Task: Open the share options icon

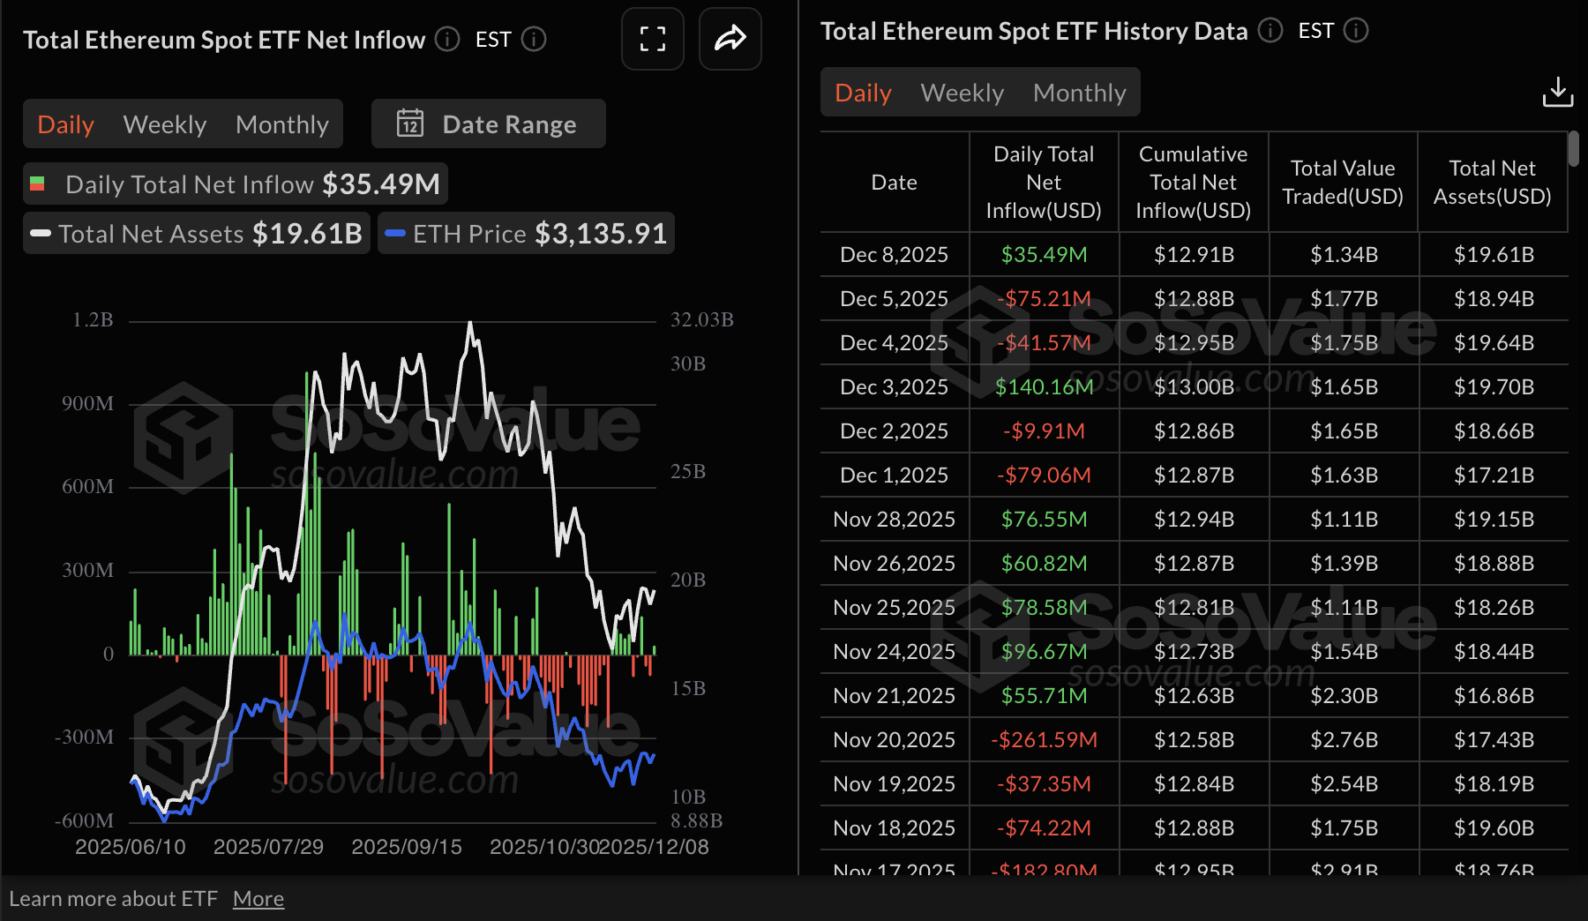Action: (x=730, y=39)
